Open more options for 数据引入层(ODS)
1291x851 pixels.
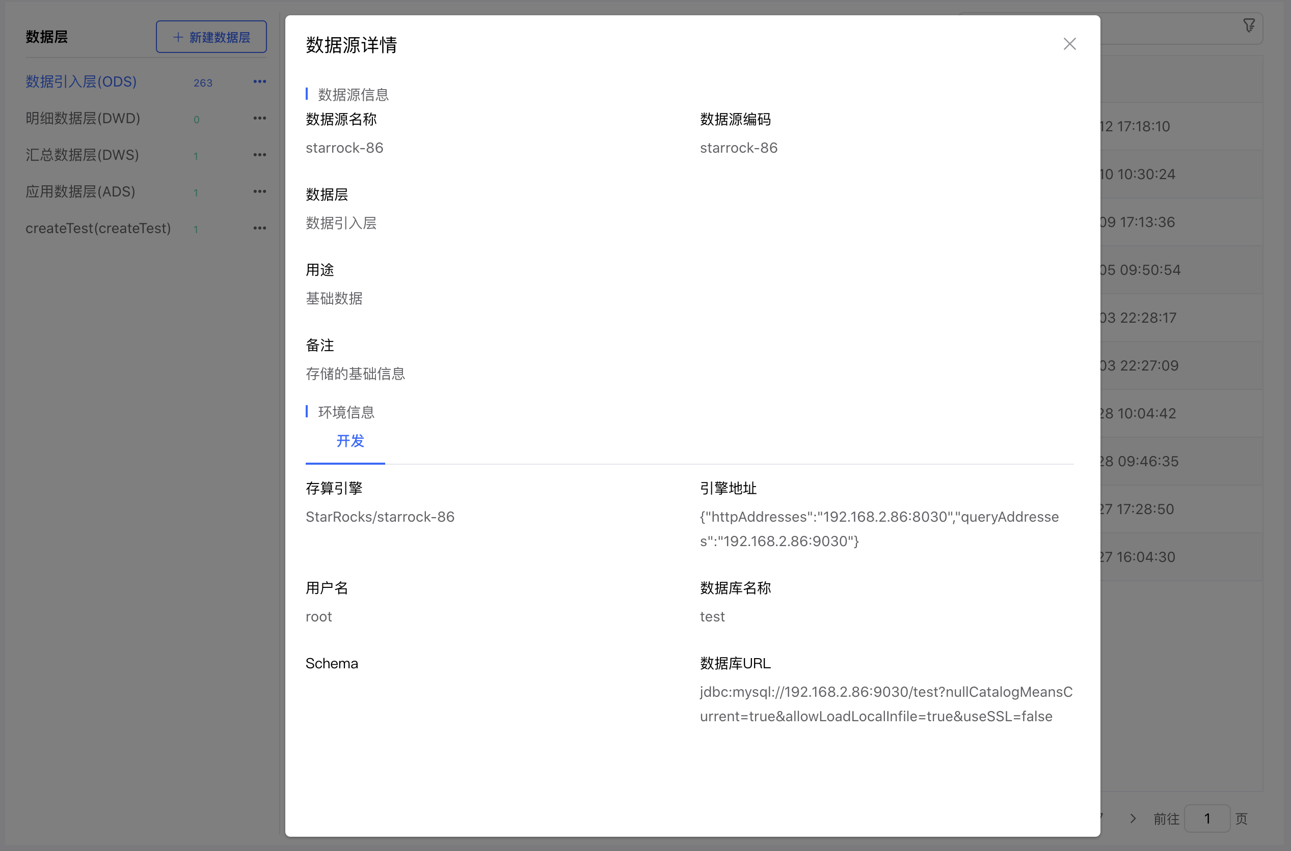click(x=260, y=81)
